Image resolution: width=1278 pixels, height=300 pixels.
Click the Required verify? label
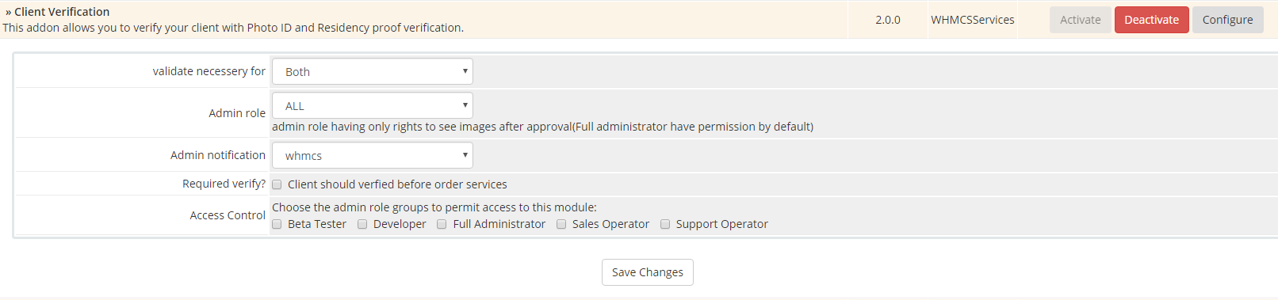pyautogui.click(x=224, y=184)
